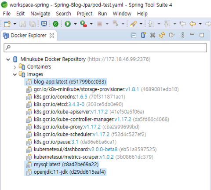Screen dimensions: 211x190
Task: Open Docker Explorer view menu dots
Action: click(x=182, y=35)
